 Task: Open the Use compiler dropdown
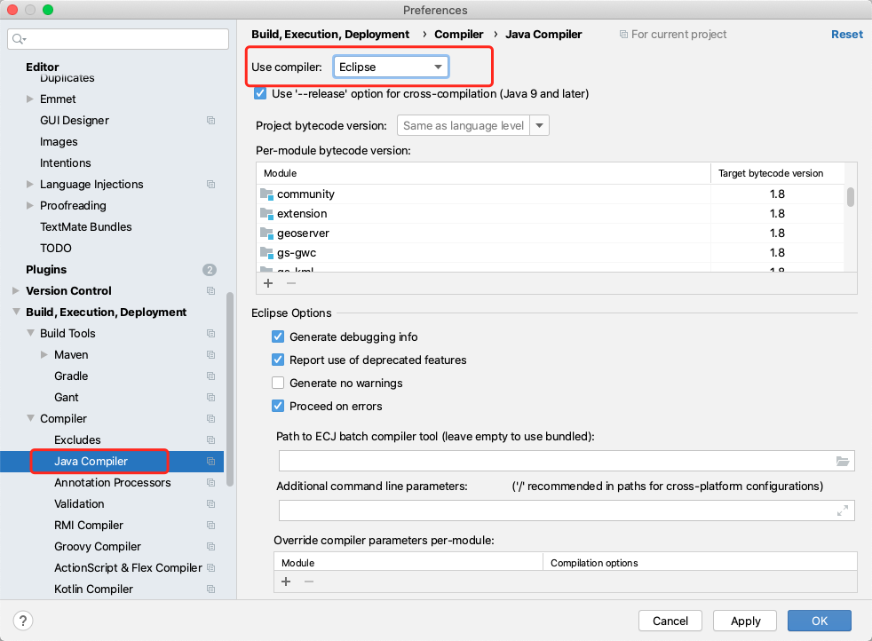tap(391, 67)
